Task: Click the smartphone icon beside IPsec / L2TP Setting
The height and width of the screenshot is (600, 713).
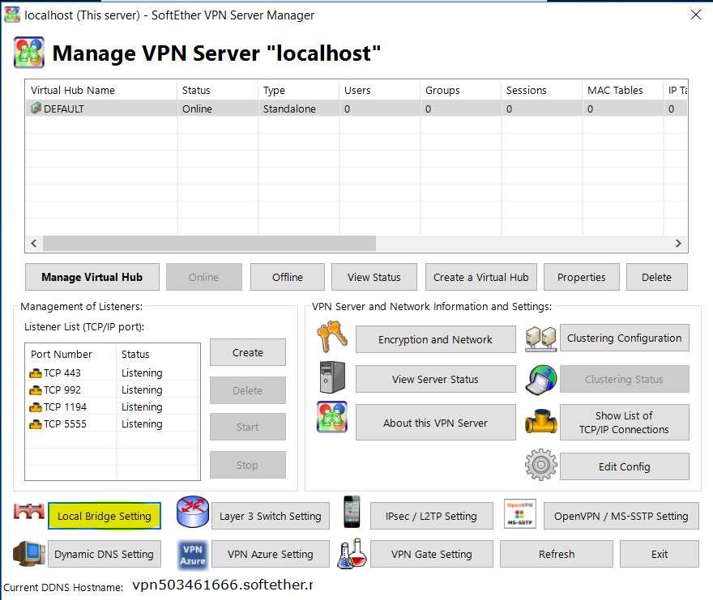Action: (x=352, y=512)
